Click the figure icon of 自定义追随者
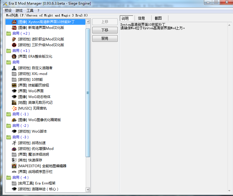The width and height of the screenshot is (233, 196). tap(14, 68)
